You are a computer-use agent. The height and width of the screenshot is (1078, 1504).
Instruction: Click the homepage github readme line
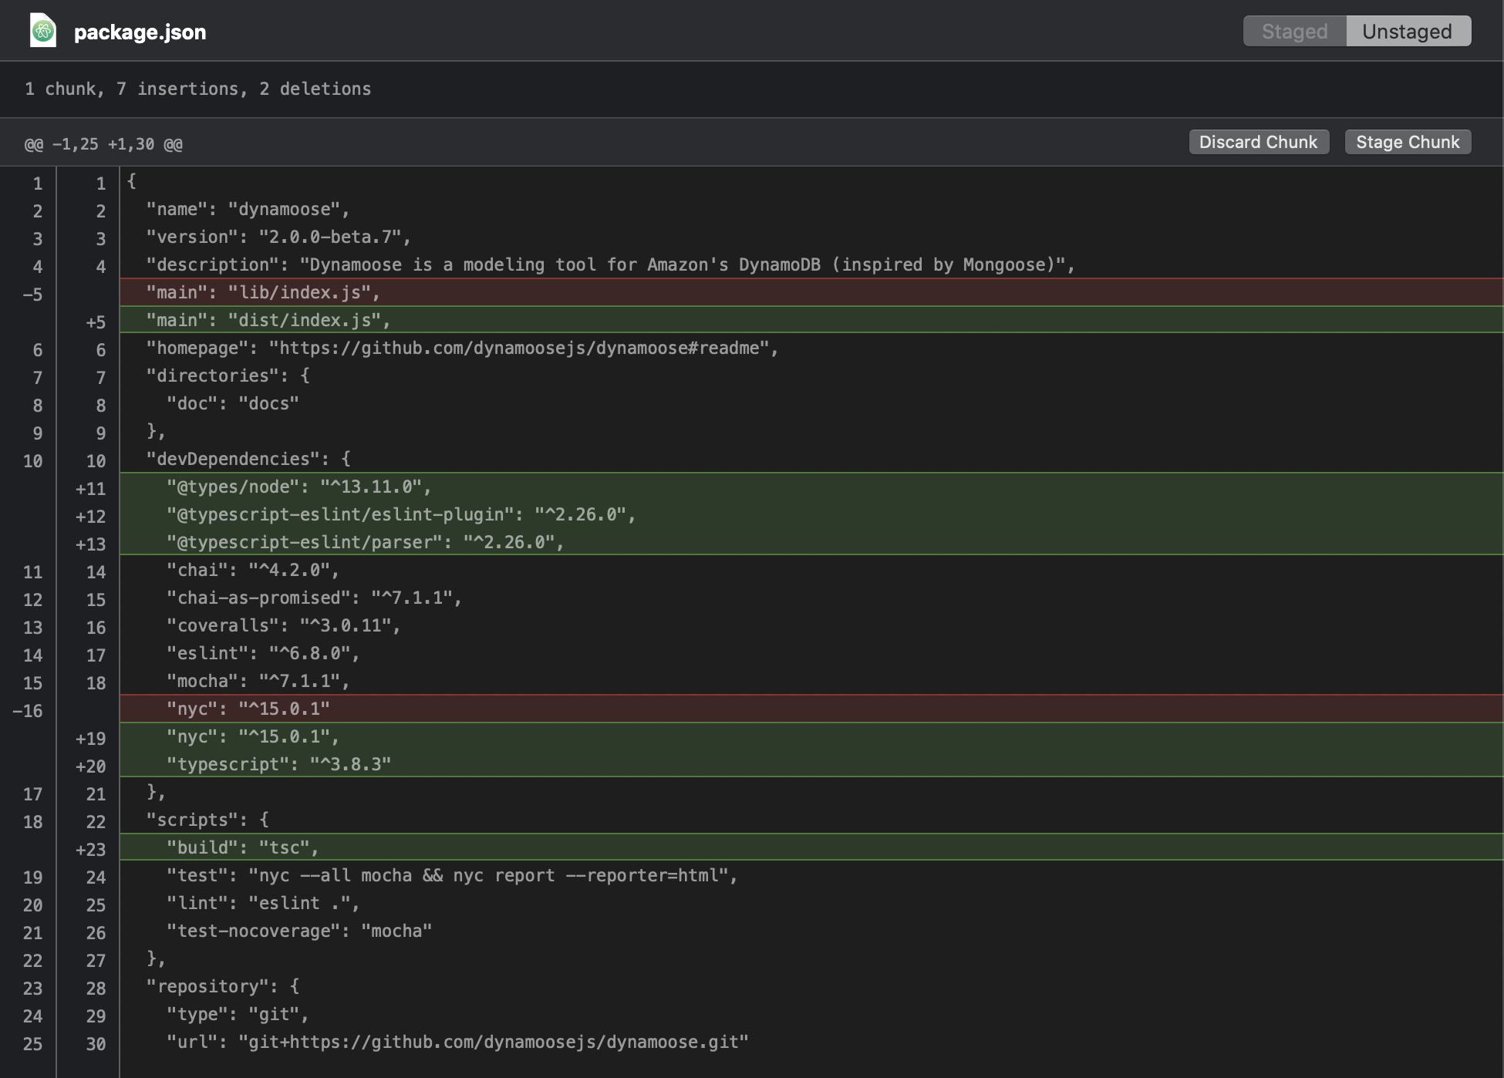[x=459, y=348]
